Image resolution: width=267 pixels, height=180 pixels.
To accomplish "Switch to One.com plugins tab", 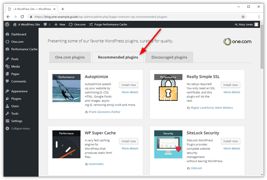I will [x=70, y=57].
